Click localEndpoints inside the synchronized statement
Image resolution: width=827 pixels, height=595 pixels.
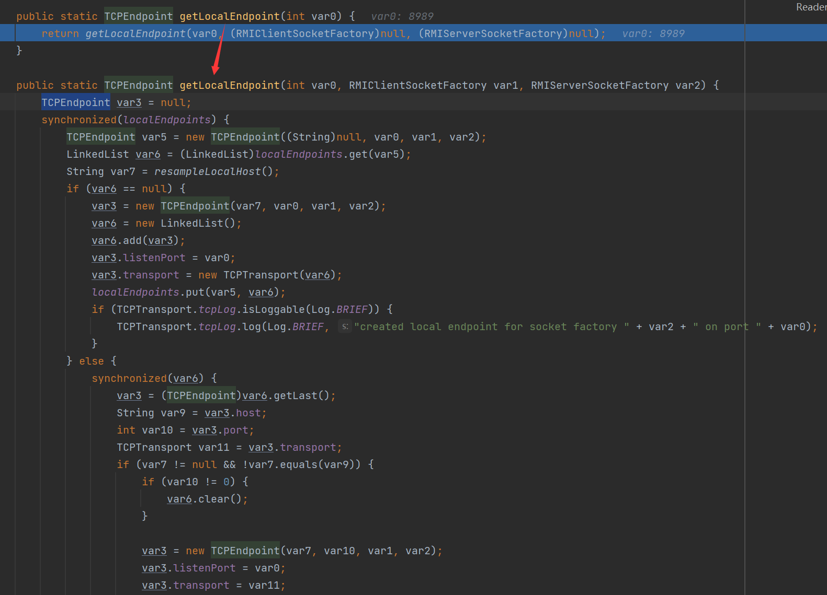[x=167, y=120]
